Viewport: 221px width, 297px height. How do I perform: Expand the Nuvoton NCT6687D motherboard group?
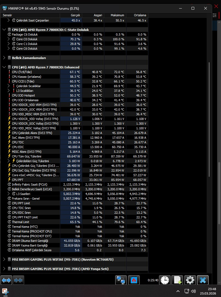[4, 259]
